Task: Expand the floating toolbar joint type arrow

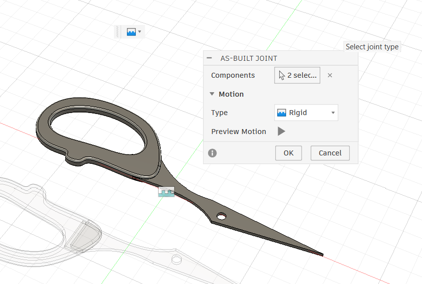Action: tap(140, 32)
